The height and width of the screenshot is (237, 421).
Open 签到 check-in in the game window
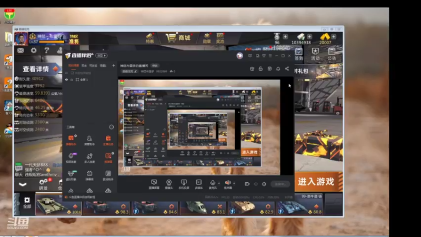click(299, 54)
